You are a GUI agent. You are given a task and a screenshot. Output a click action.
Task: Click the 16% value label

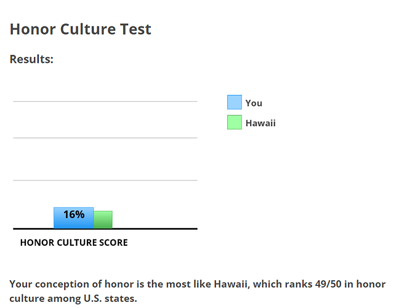click(x=74, y=214)
